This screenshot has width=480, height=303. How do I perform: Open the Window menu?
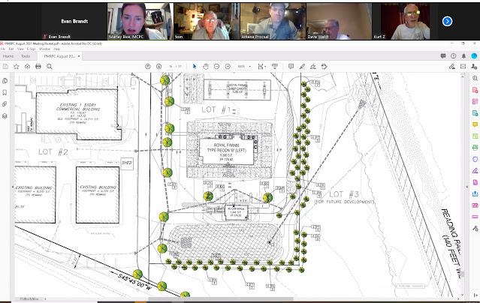pyautogui.click(x=44, y=49)
